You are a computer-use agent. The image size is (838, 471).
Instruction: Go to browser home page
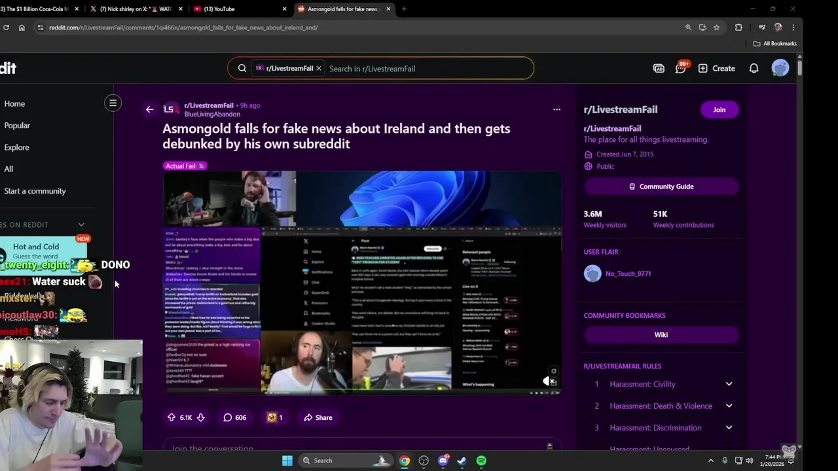click(22, 27)
